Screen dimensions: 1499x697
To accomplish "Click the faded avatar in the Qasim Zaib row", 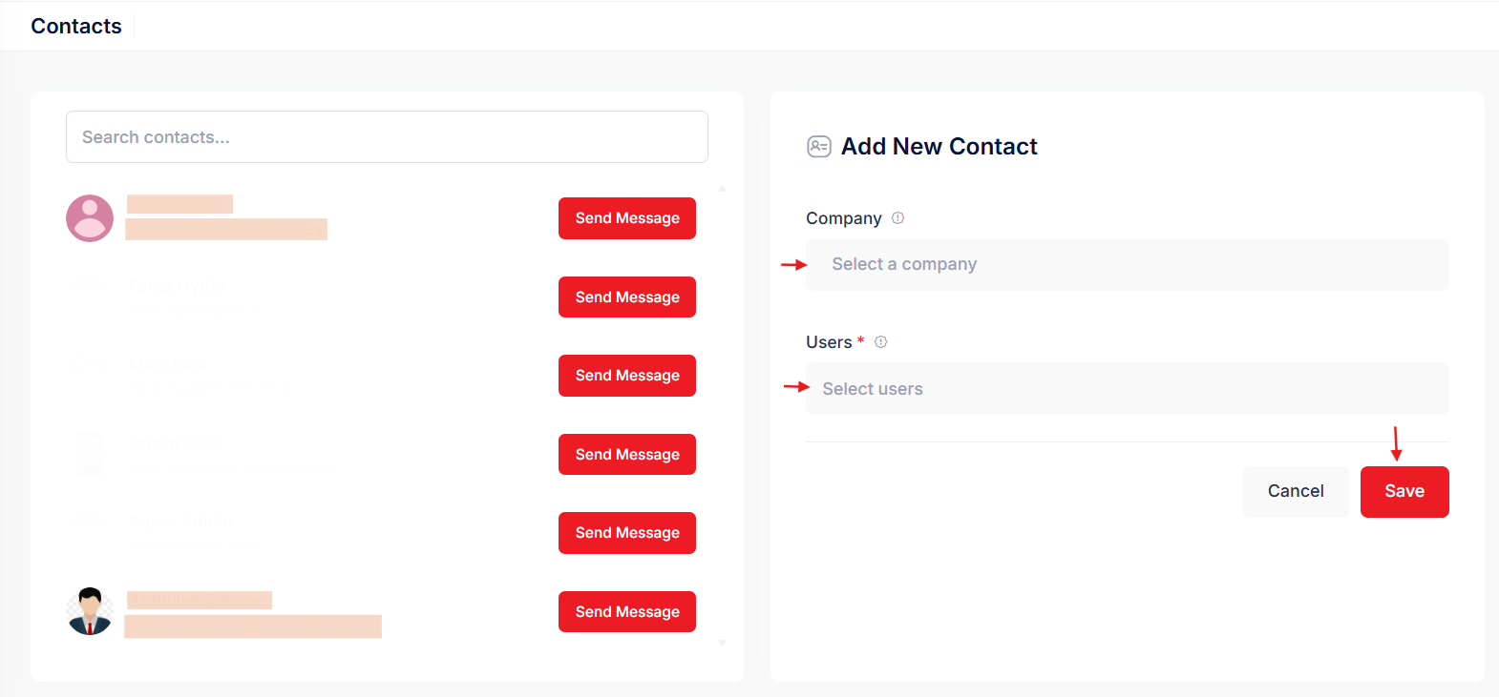I will point(90,453).
